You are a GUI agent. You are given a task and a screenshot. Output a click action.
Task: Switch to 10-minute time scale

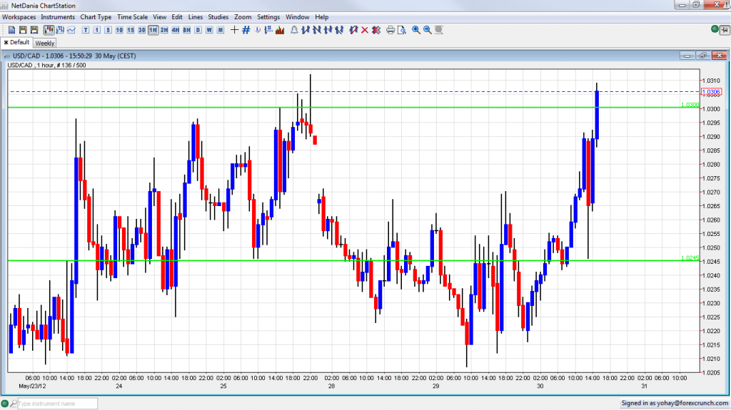coord(119,30)
